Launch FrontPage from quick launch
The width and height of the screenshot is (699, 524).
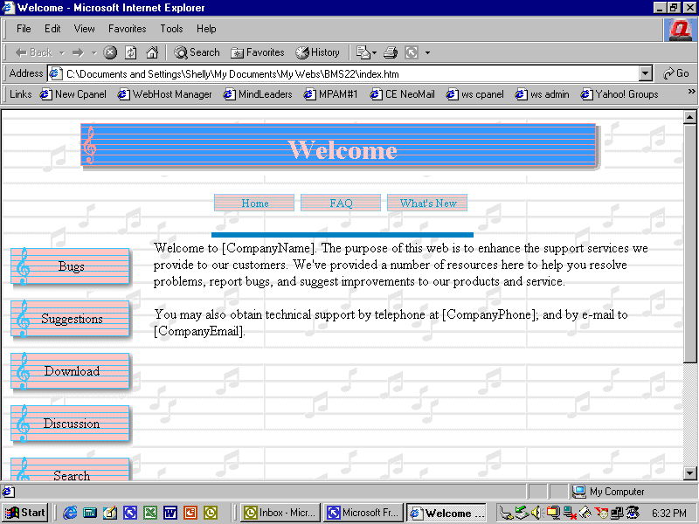pyautogui.click(x=130, y=513)
